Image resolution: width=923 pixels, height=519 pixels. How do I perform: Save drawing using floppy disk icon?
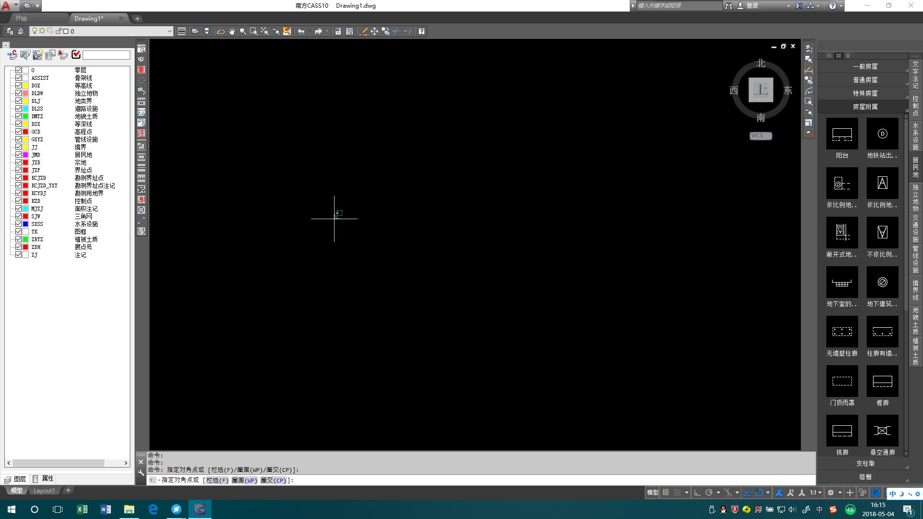[x=207, y=31]
